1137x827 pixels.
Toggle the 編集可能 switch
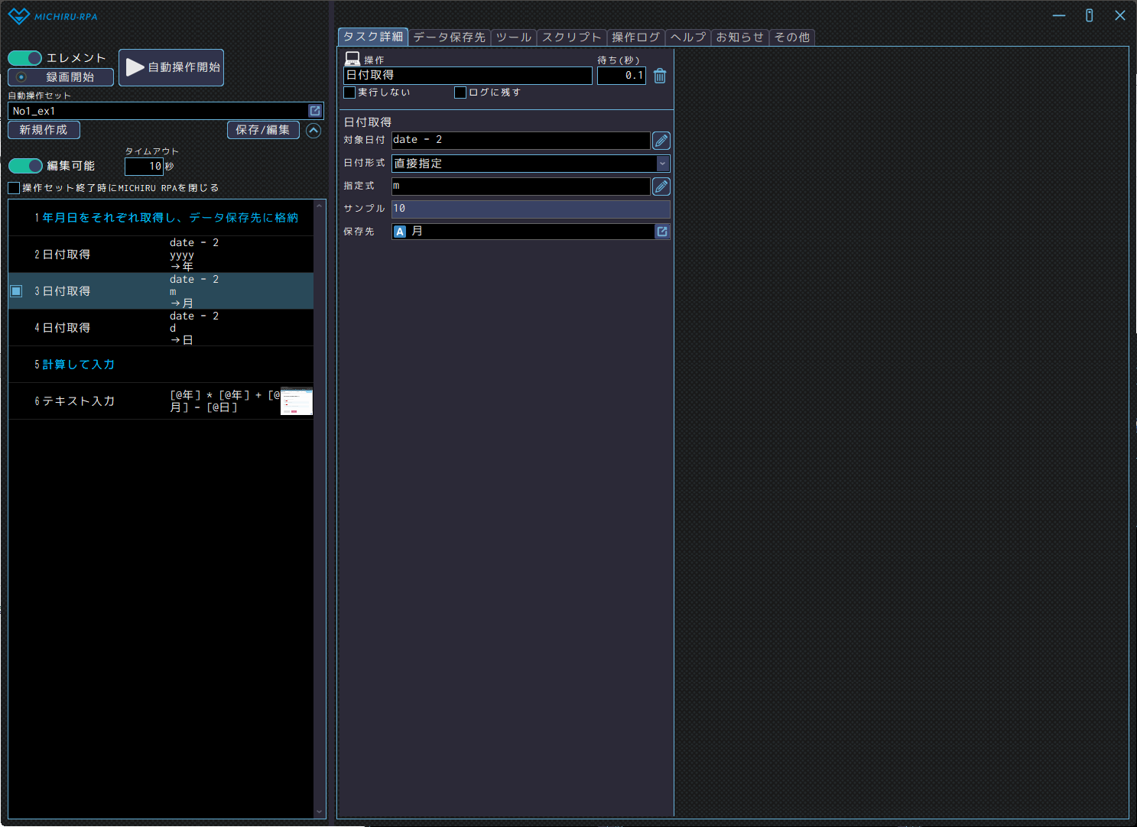point(25,166)
